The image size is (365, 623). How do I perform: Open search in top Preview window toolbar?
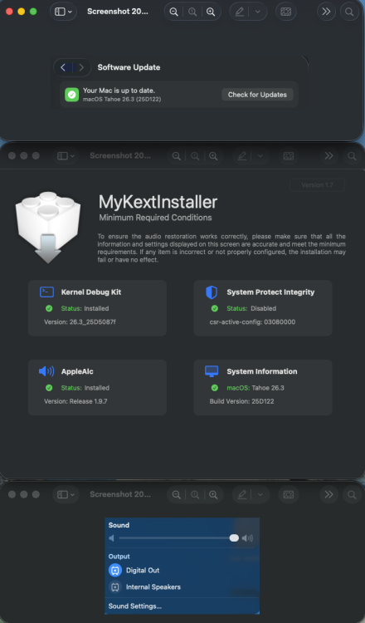[349, 12]
